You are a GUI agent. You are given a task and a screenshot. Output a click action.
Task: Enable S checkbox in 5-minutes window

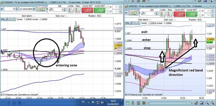tap(200, 11)
